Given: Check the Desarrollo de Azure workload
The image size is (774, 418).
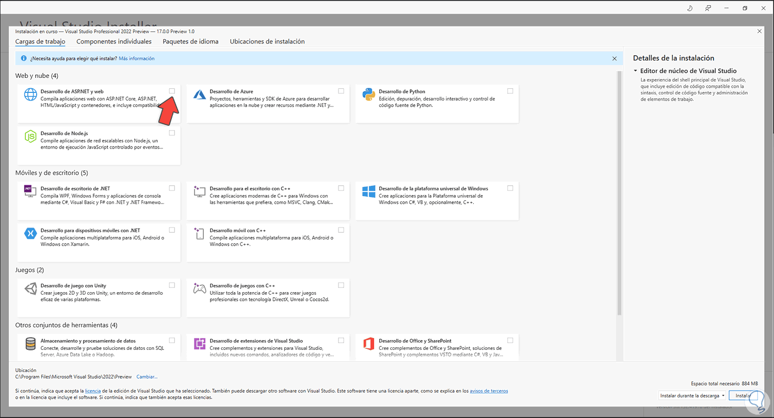Looking at the screenshot, I should point(341,91).
